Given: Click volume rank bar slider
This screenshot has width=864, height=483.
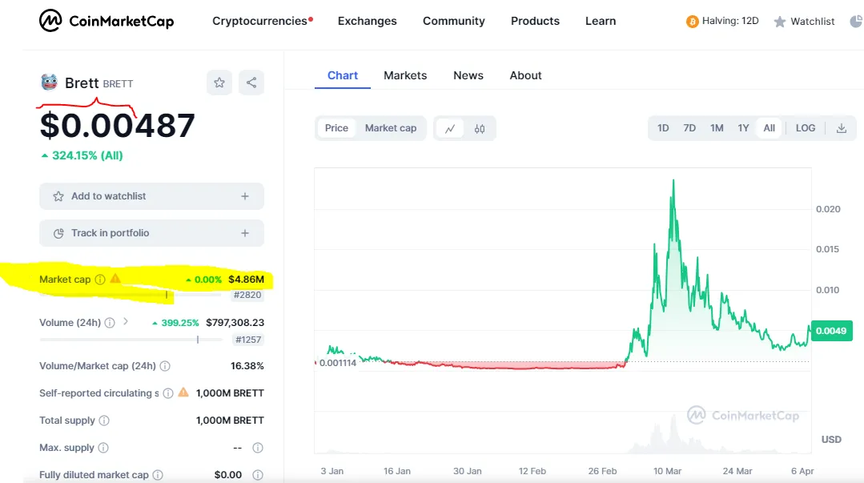Looking at the screenshot, I should tap(130, 340).
